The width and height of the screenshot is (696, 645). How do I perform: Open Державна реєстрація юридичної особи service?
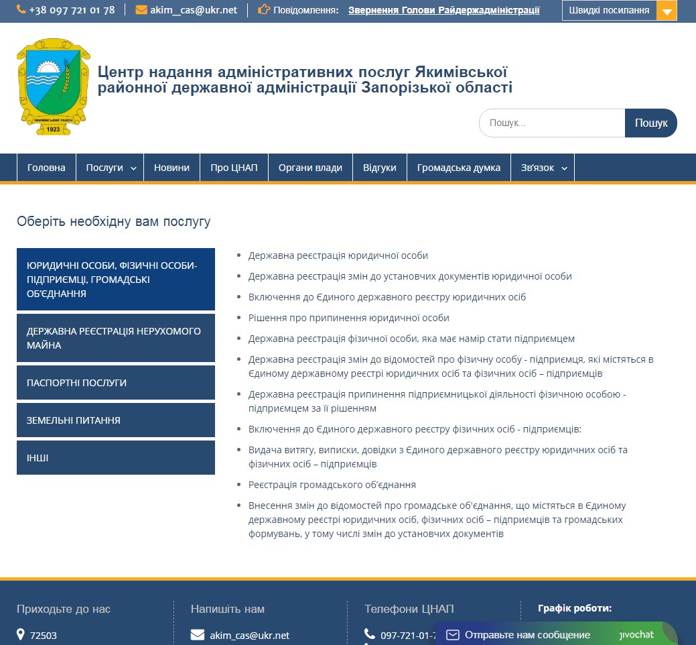point(338,255)
